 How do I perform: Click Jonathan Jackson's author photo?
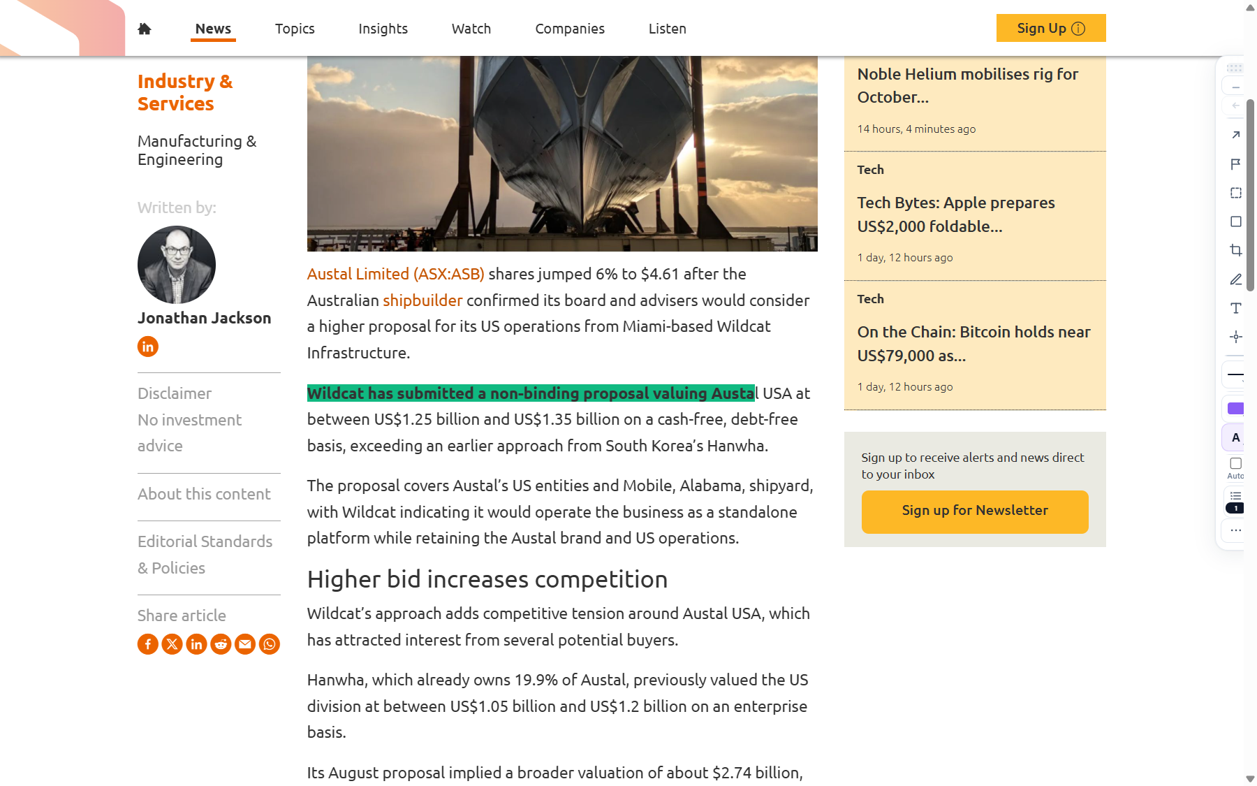tap(177, 265)
